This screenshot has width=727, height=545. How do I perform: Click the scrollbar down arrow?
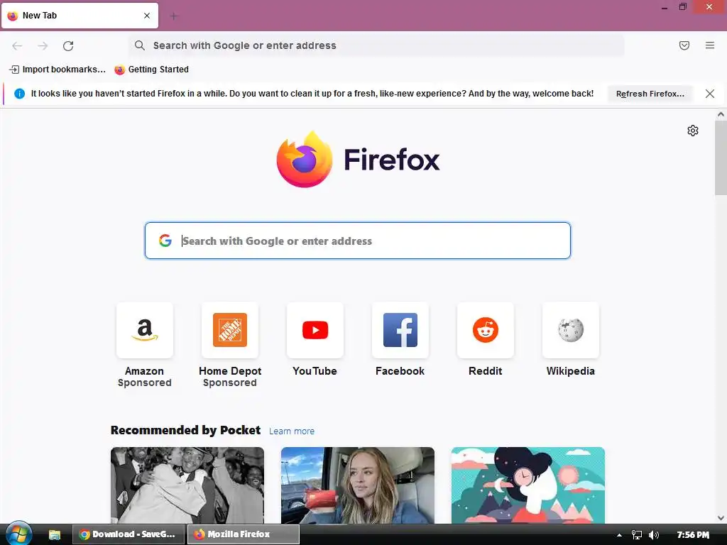721,517
